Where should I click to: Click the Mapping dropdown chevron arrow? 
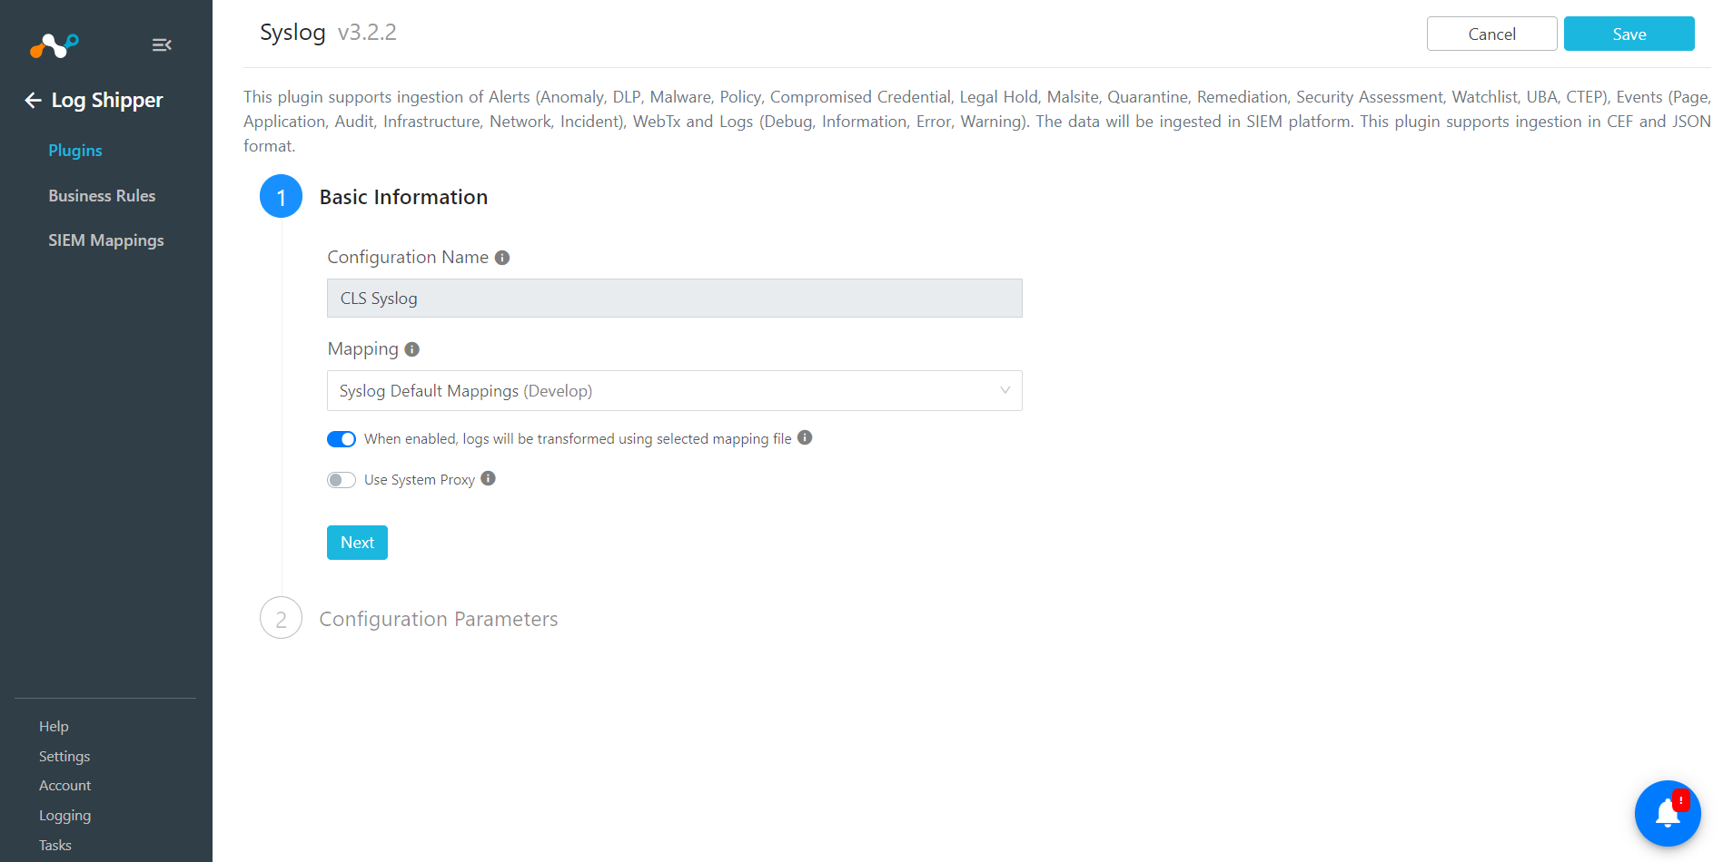(x=1005, y=390)
